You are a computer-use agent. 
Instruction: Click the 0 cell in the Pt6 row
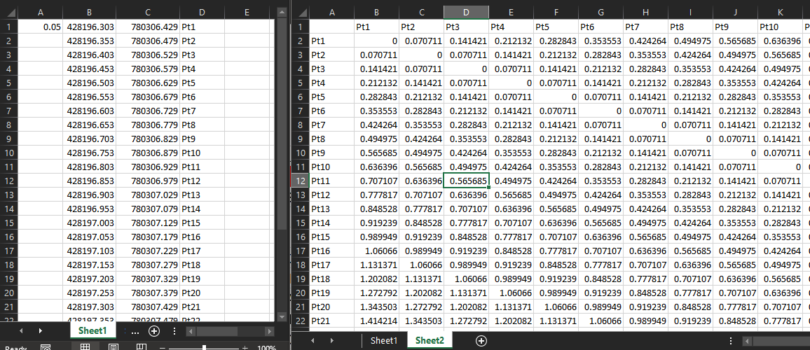(600, 111)
